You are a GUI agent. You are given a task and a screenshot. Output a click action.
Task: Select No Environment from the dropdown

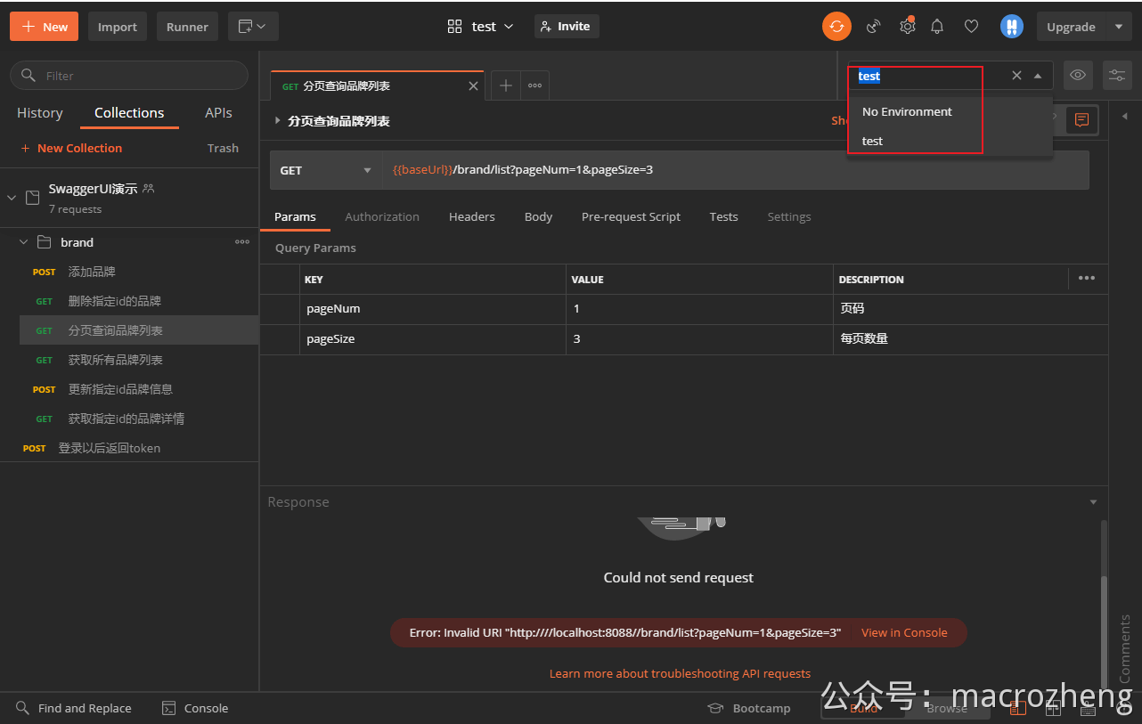click(x=950, y=111)
